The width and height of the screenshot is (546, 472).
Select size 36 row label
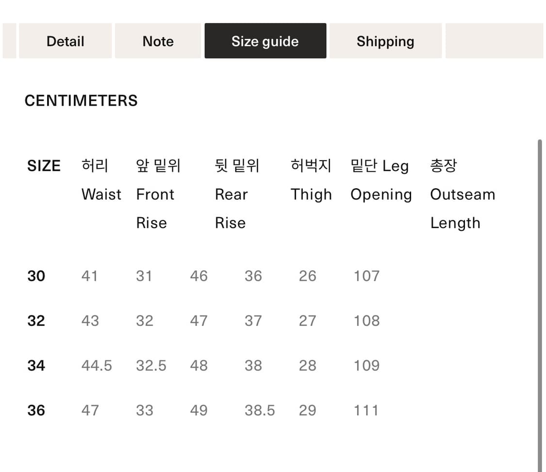pos(36,410)
